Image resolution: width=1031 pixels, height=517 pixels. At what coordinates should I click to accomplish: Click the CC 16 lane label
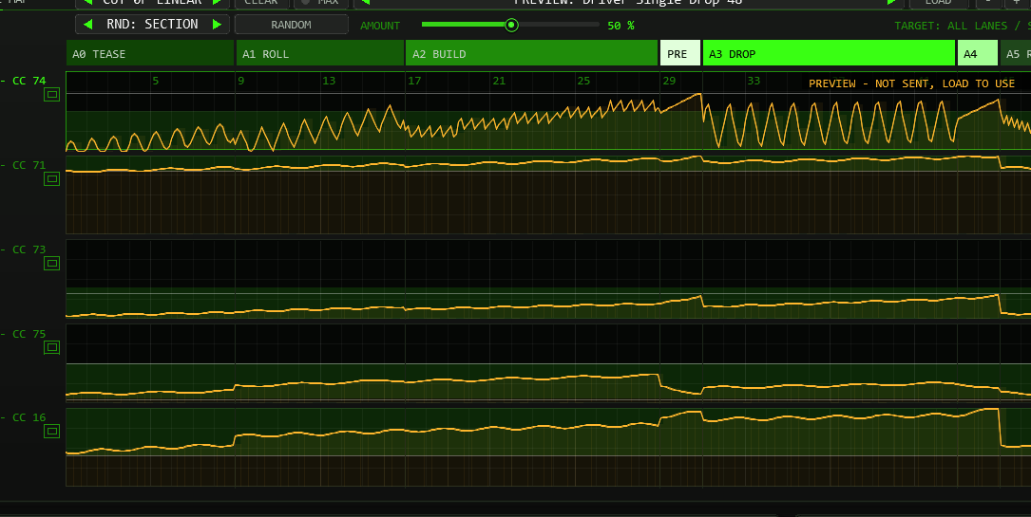29,417
